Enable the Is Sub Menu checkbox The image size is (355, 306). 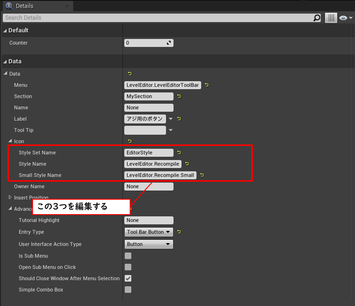click(x=128, y=256)
